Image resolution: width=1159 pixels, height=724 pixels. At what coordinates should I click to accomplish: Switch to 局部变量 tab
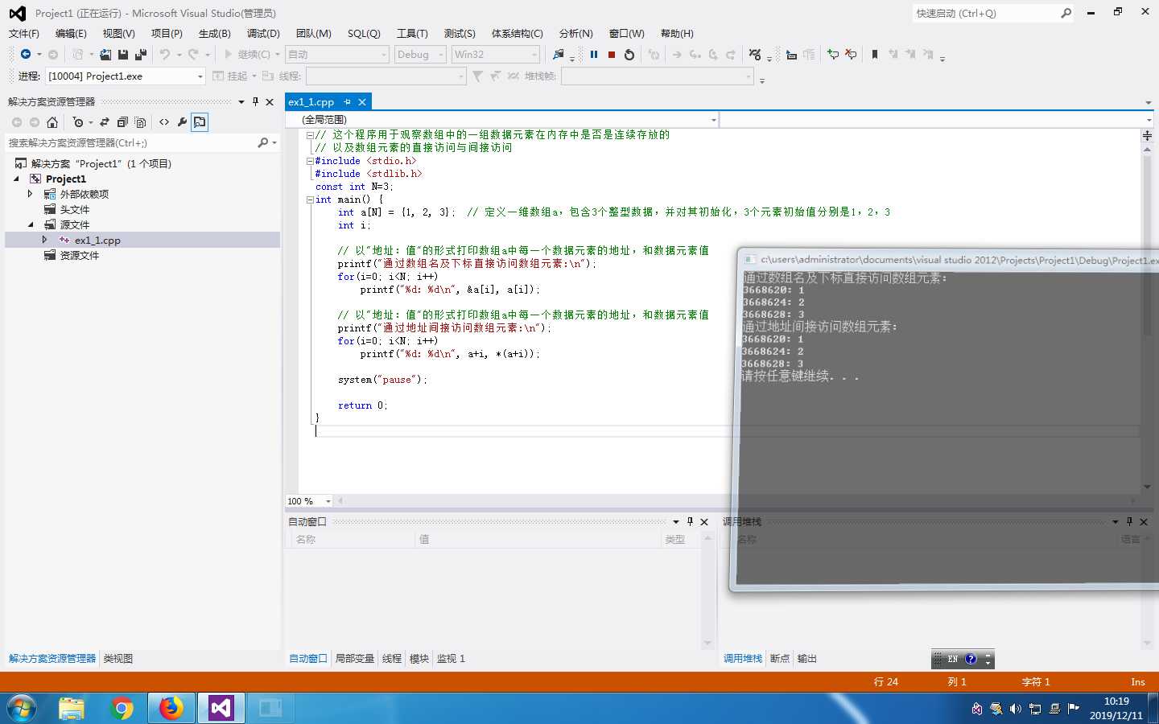355,658
